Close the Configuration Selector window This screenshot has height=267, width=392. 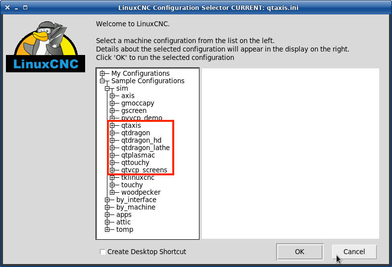point(7,7)
